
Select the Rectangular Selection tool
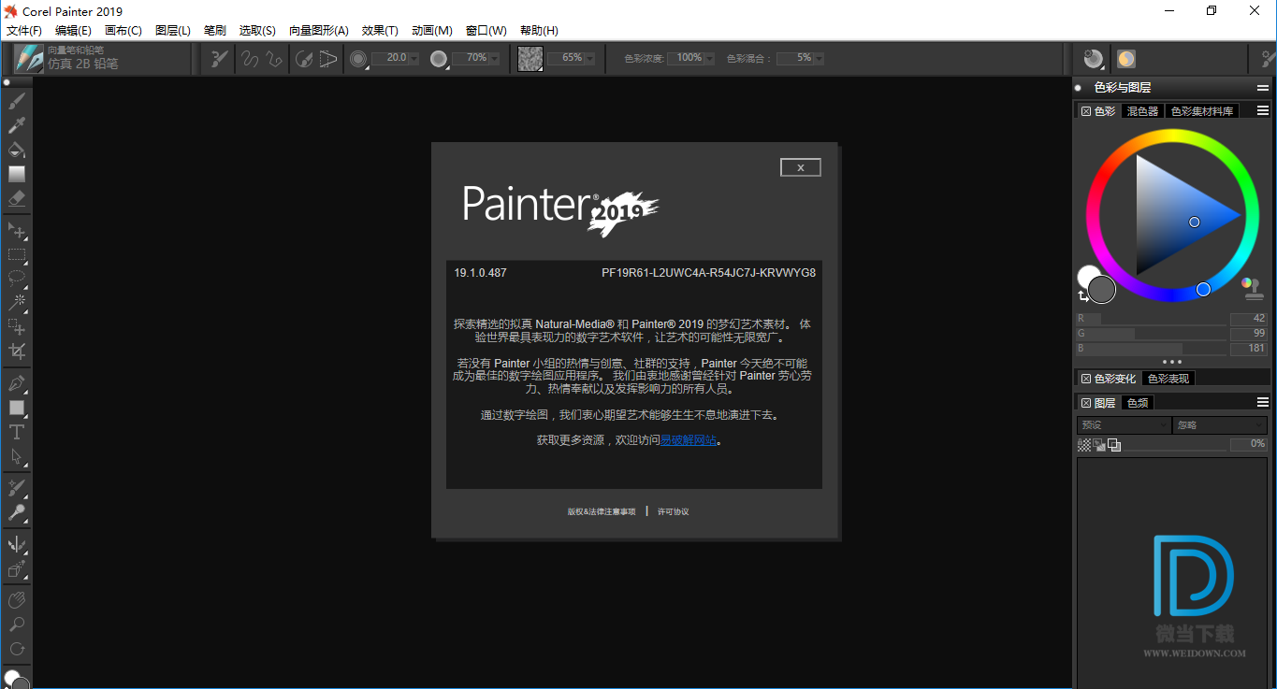[16, 254]
